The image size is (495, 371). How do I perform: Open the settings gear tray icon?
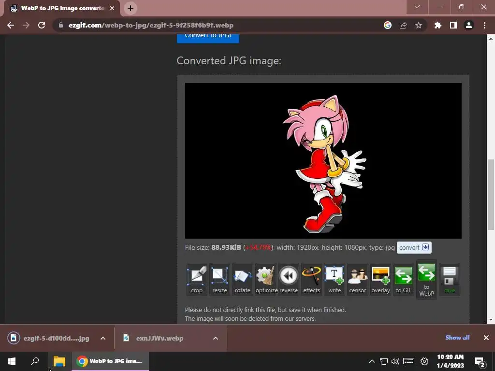424,361
